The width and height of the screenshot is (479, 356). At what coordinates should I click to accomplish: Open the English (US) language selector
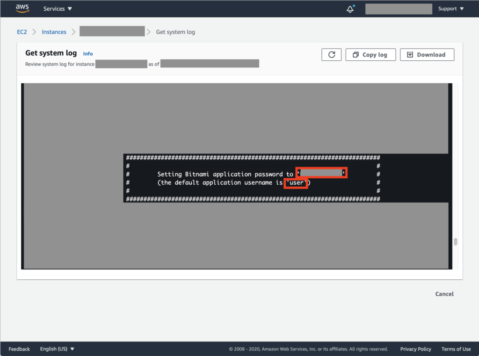pyautogui.click(x=57, y=349)
